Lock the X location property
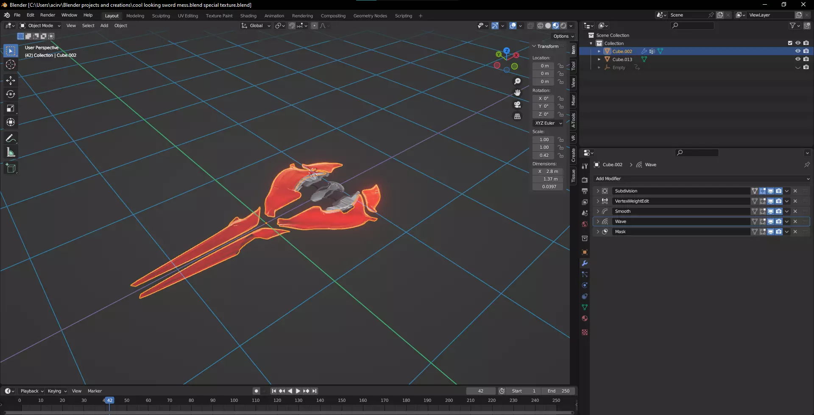The width and height of the screenshot is (814, 415). [x=560, y=66]
